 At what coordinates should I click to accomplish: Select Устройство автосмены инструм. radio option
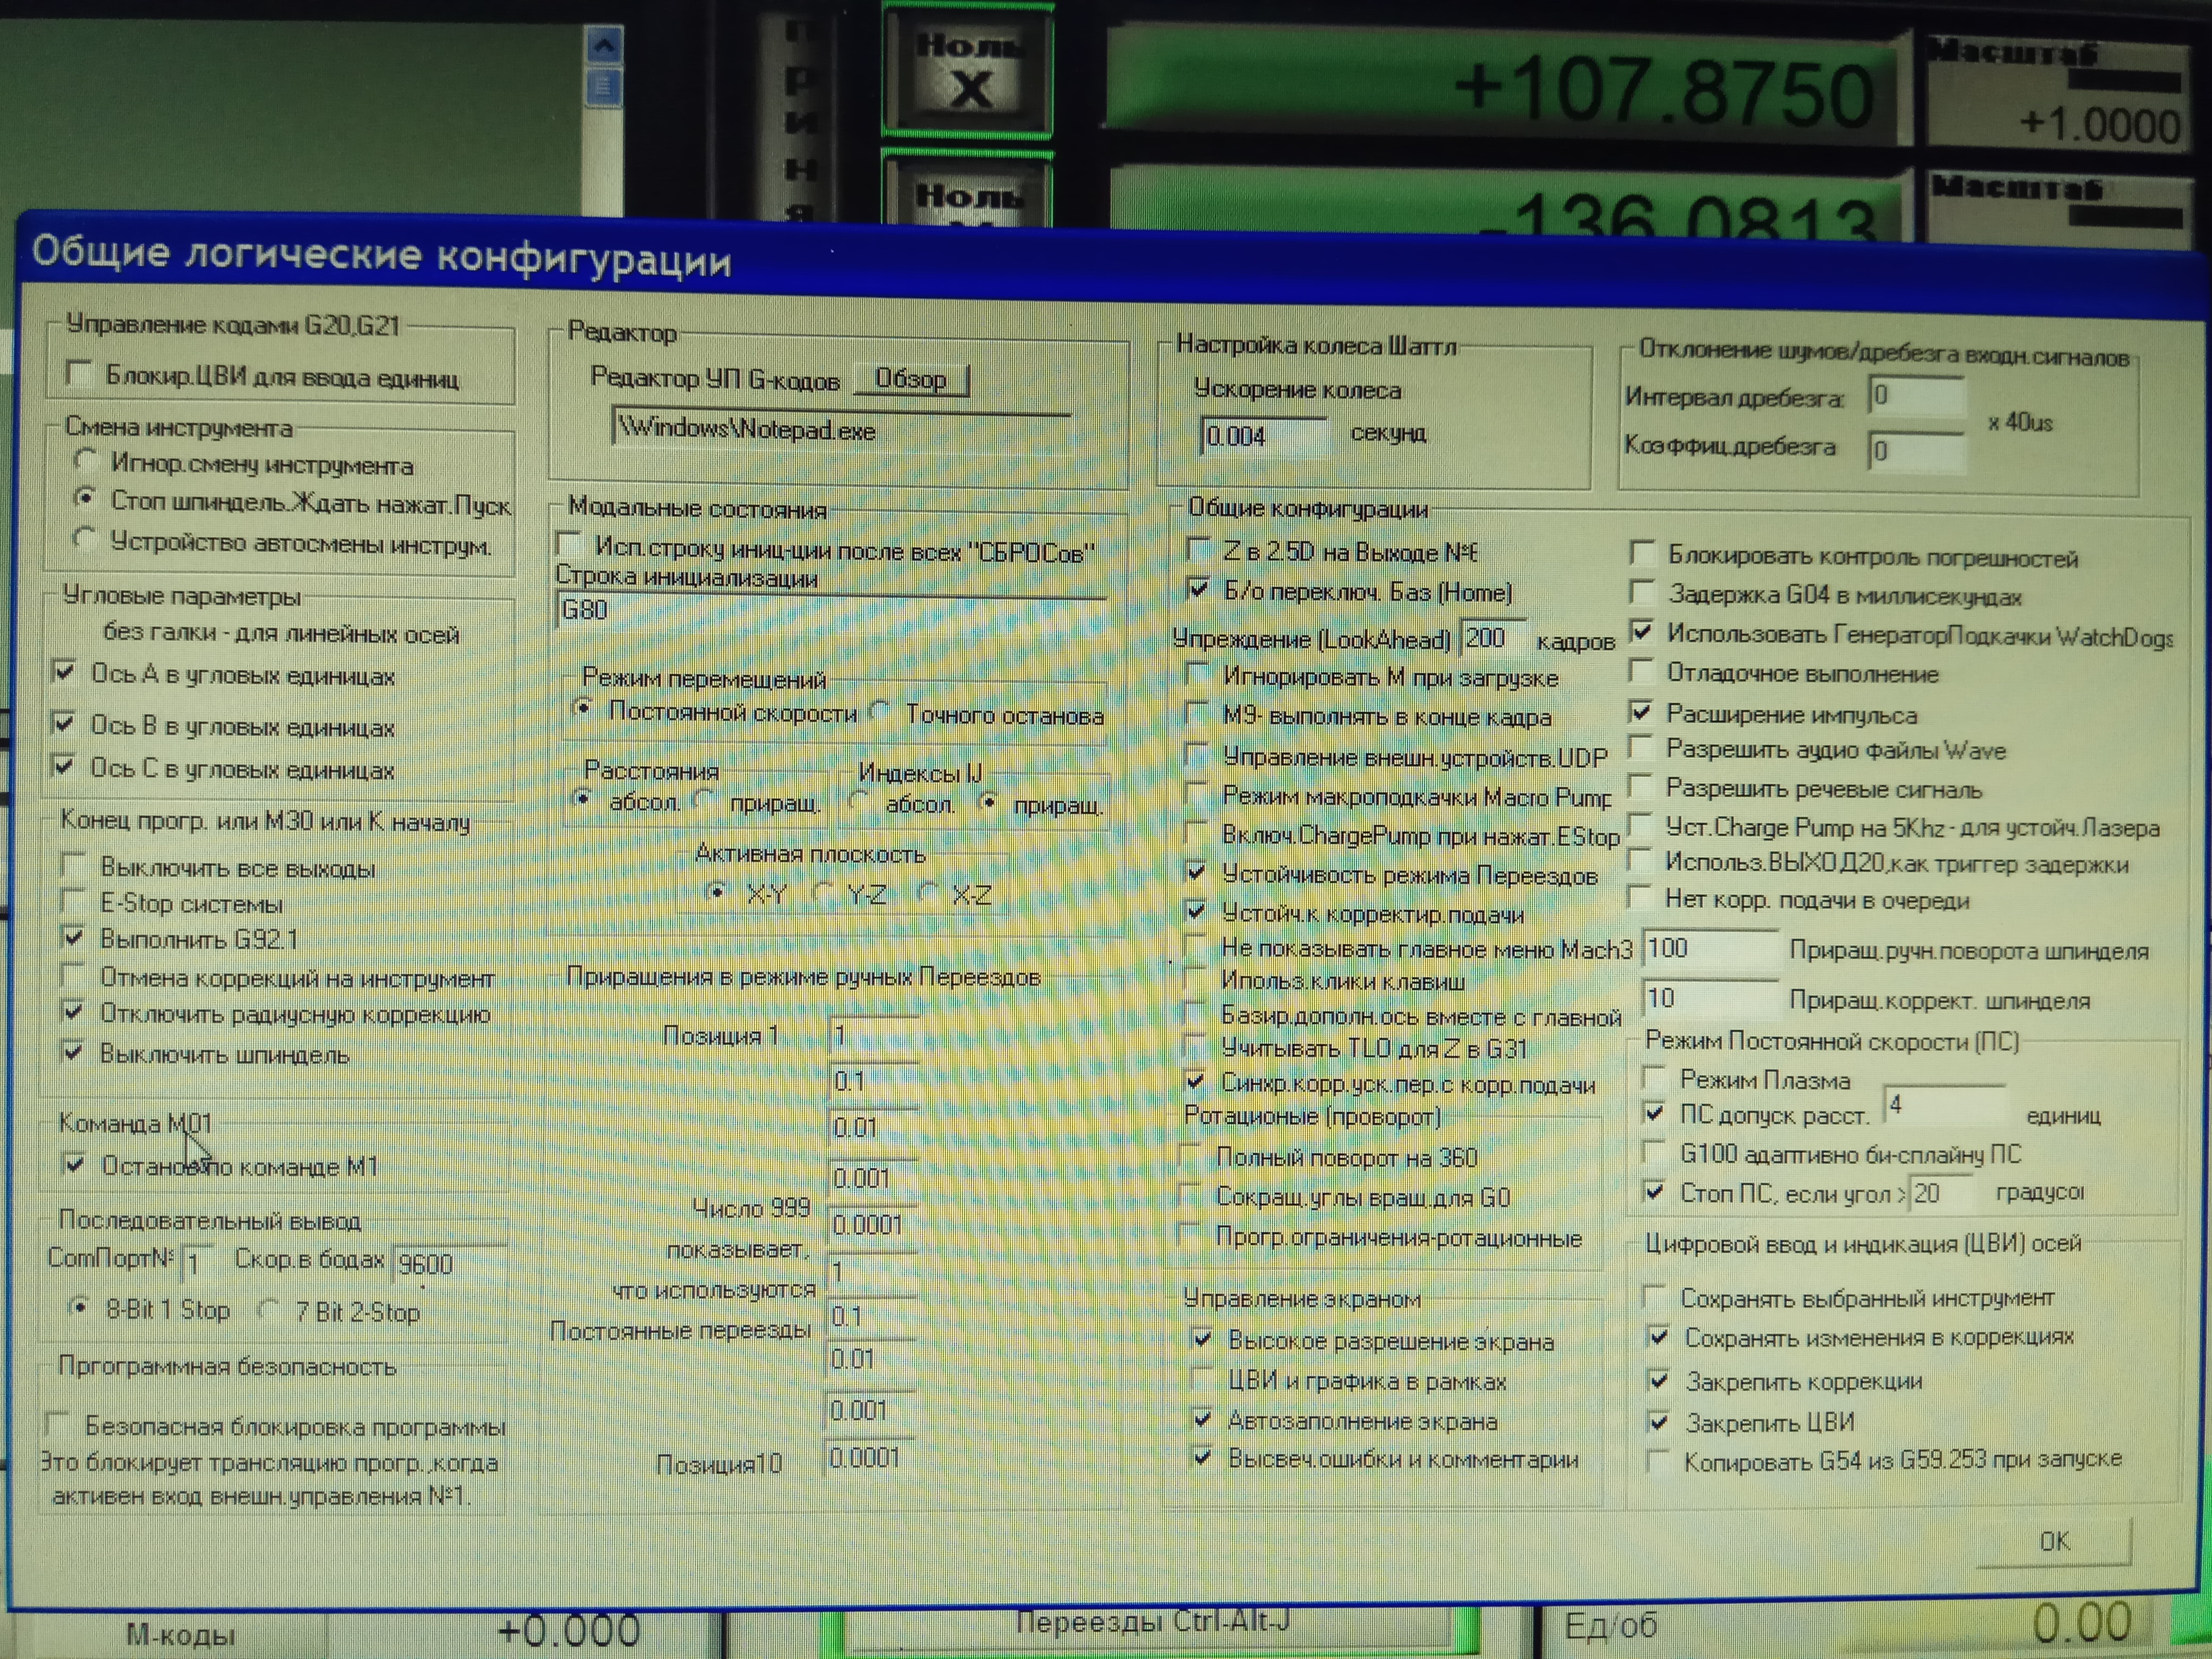[85, 540]
